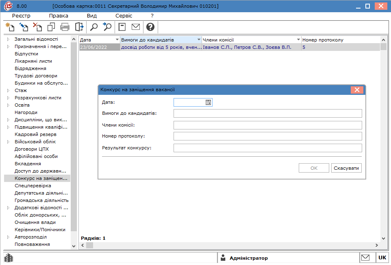Expand the Освіта tree node
This screenshot has width=391, height=265.
[x=8, y=105]
